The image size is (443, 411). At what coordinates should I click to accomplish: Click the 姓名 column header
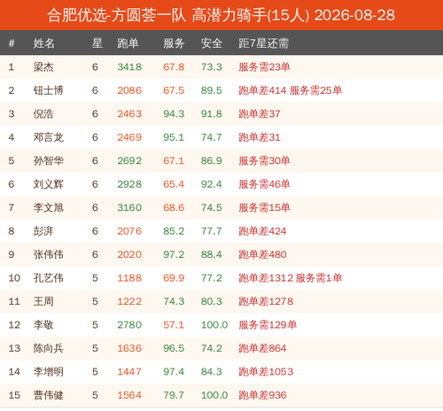[43, 43]
